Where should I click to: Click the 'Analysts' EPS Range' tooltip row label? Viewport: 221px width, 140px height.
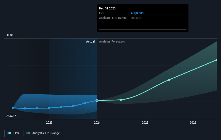[x=113, y=18]
